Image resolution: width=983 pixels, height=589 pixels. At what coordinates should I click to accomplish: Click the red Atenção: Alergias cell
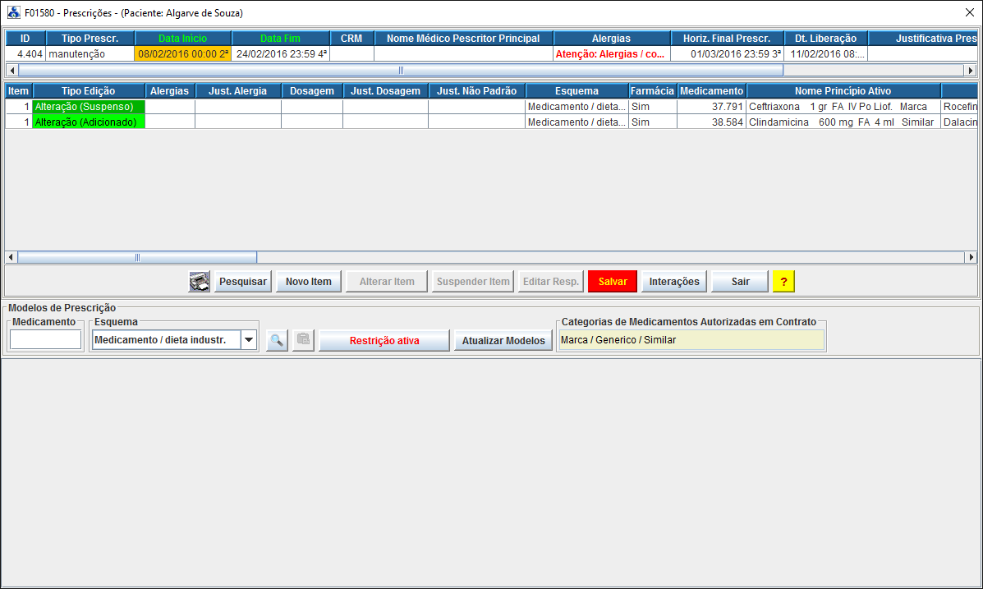tap(611, 54)
